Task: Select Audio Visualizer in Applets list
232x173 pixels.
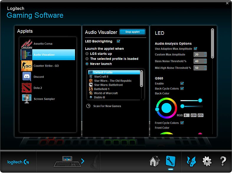Action: coord(48,55)
